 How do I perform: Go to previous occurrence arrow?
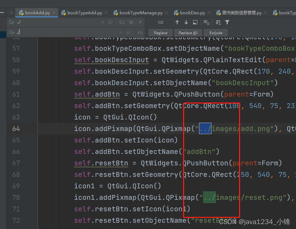click(177, 22)
